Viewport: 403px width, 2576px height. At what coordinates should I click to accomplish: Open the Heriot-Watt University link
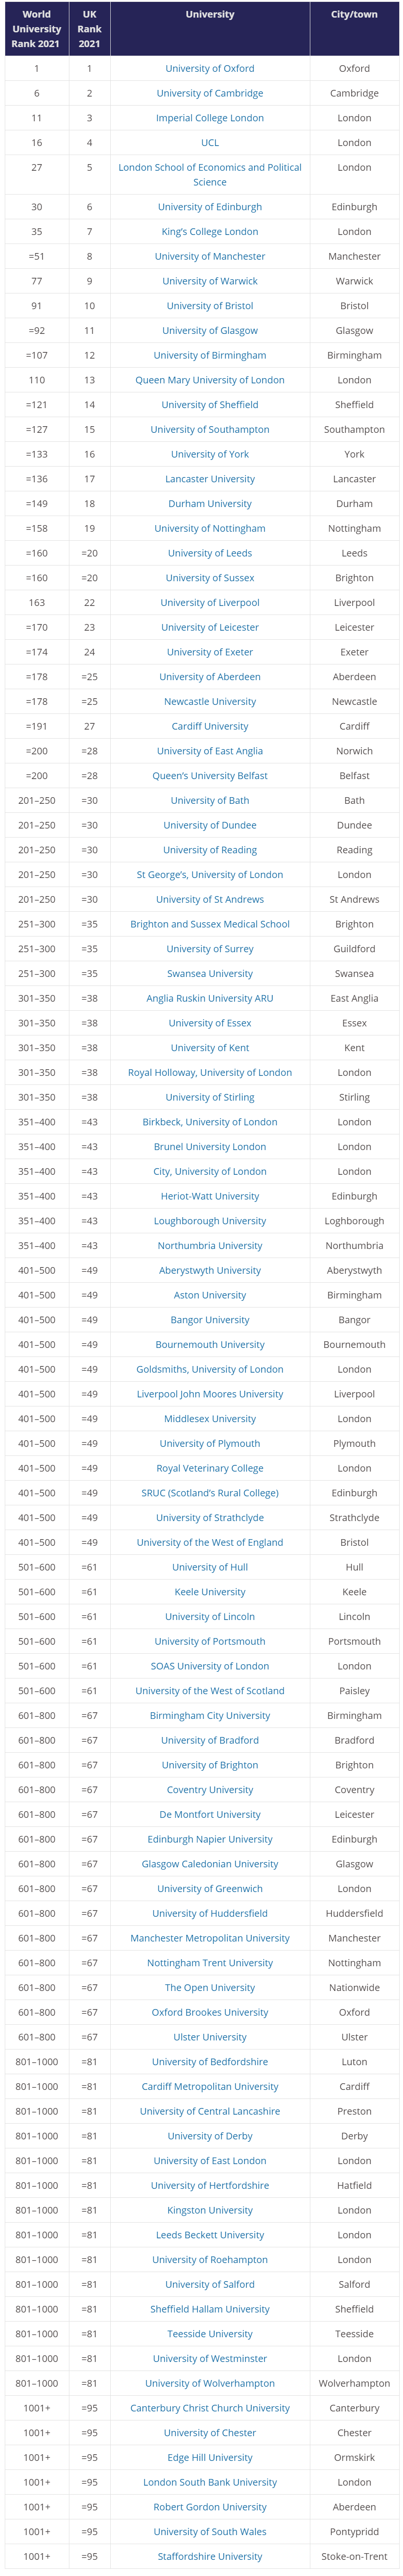[x=210, y=1196]
